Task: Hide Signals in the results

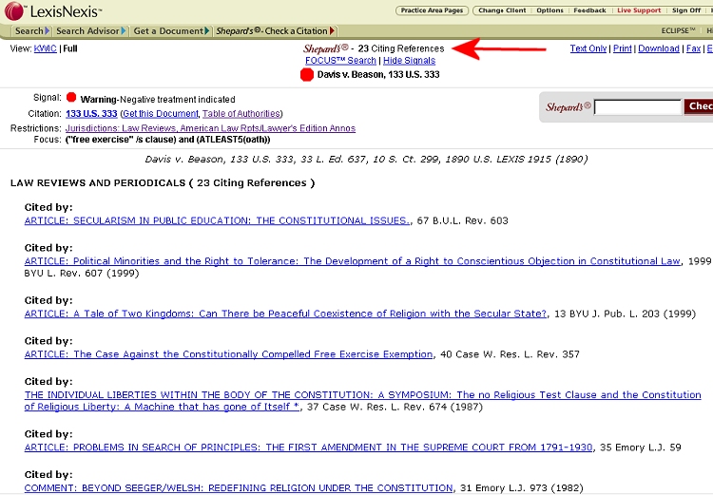Action: (x=409, y=60)
